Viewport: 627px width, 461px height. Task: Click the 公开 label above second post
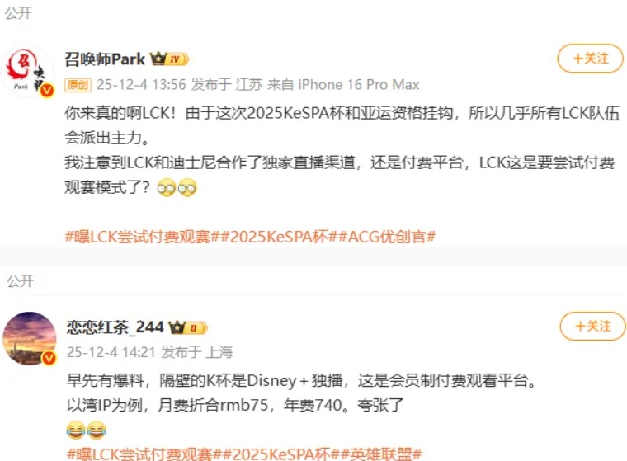(x=20, y=281)
